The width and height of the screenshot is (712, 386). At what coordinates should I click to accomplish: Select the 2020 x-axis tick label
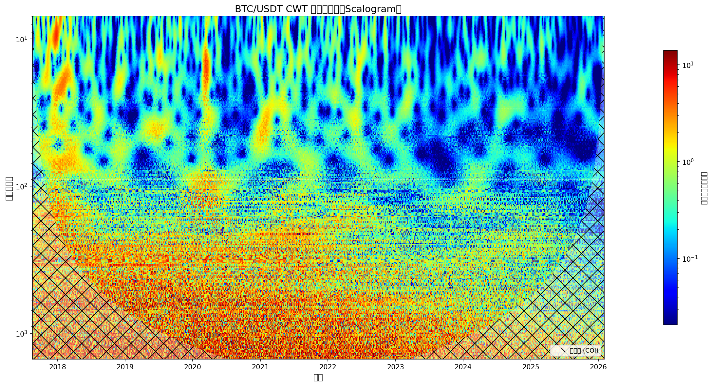[193, 367]
